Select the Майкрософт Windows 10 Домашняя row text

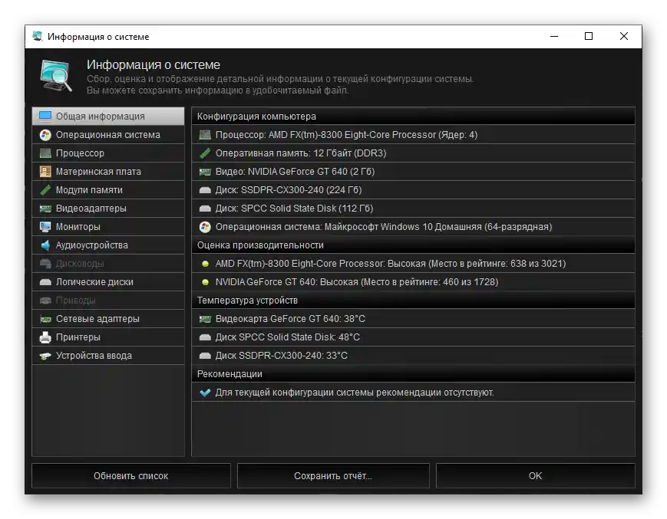point(384,227)
